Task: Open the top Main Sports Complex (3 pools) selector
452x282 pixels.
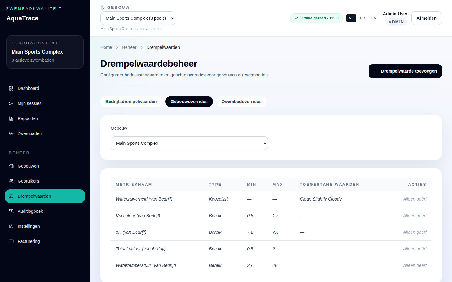Action: (x=138, y=18)
